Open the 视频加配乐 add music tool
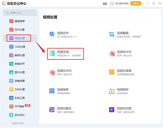Image resolution: width=163 pixels, height=128 pixels. pos(62,110)
